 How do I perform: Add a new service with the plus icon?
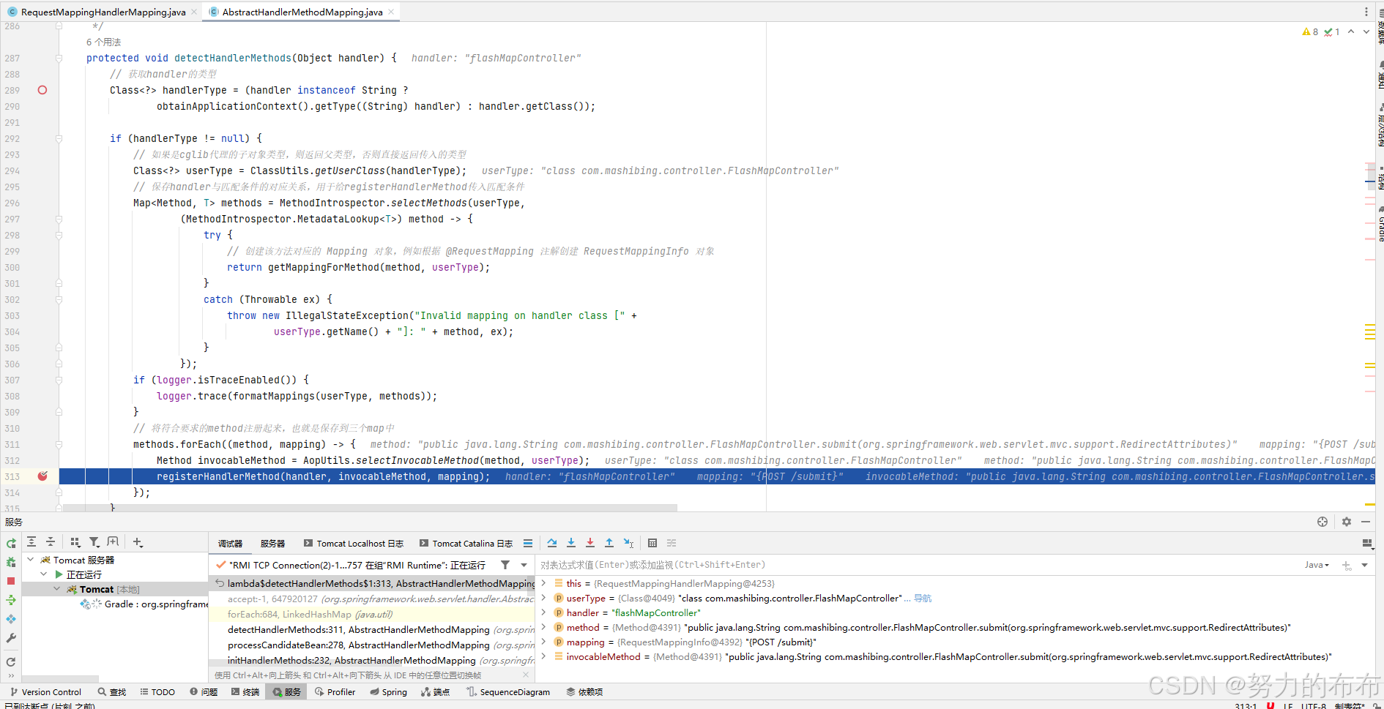click(x=138, y=542)
